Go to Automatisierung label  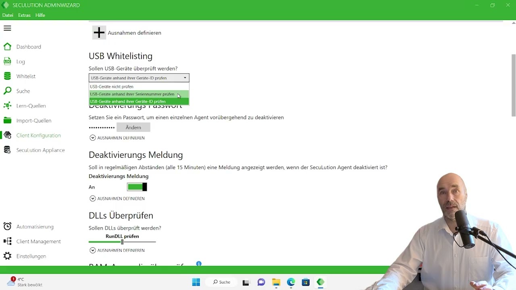click(35, 227)
